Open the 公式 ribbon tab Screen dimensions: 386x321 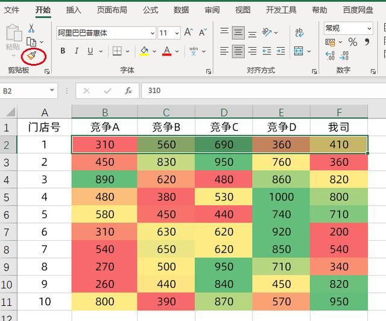tap(151, 10)
